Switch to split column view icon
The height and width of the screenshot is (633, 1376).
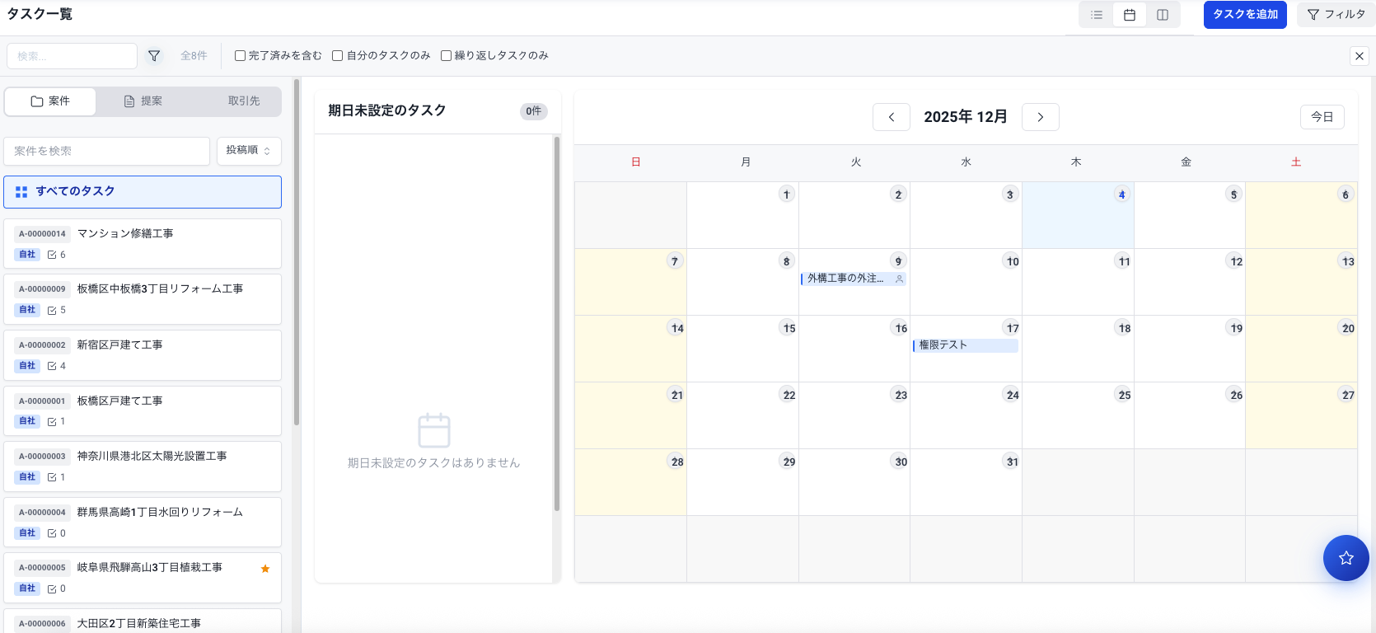pos(1163,15)
